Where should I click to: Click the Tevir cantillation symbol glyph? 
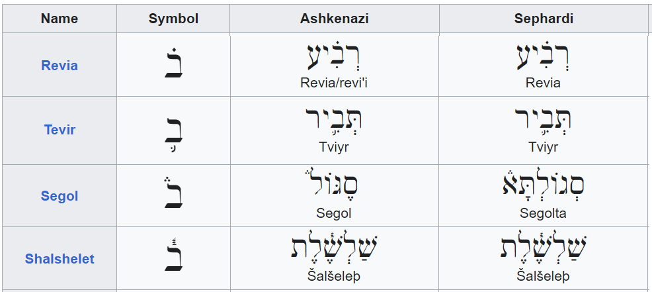[173, 129]
